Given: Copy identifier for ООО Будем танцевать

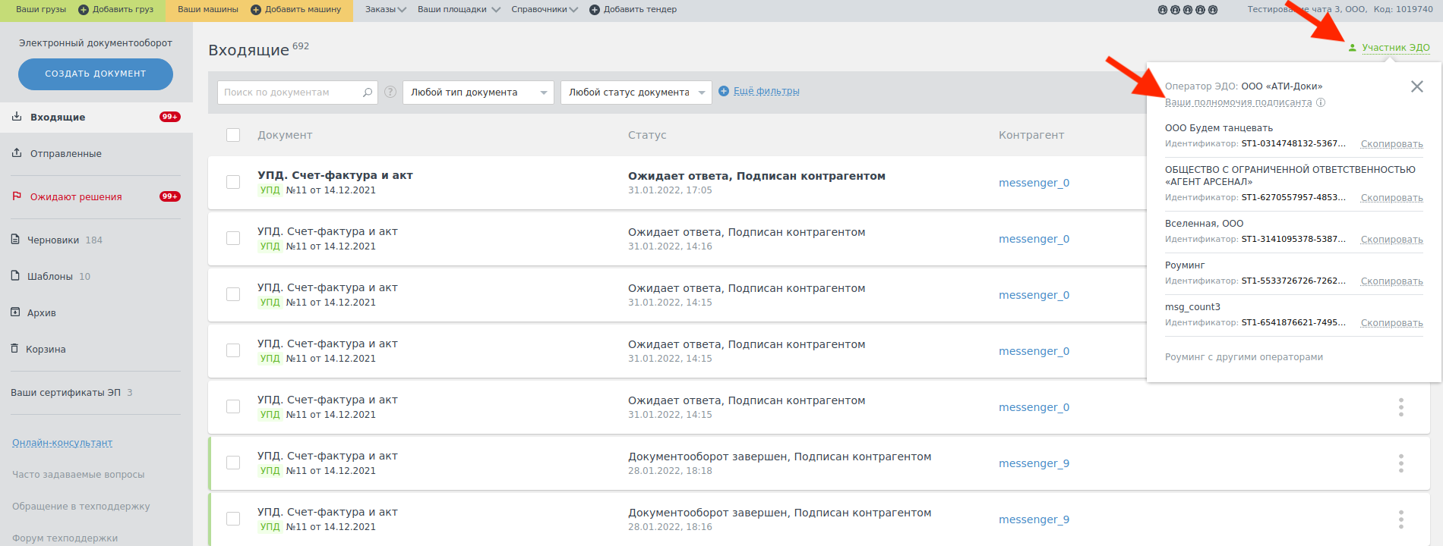Looking at the screenshot, I should click(x=1392, y=144).
